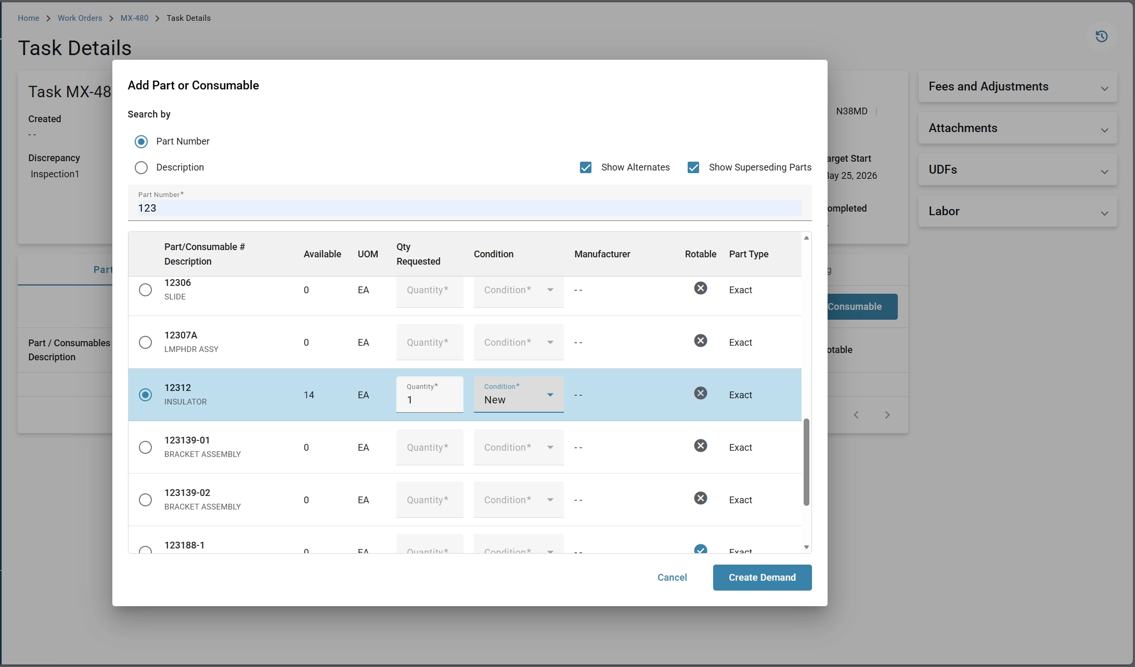
Task: Open Work Orders breadcrumb
Action: [x=80, y=18]
